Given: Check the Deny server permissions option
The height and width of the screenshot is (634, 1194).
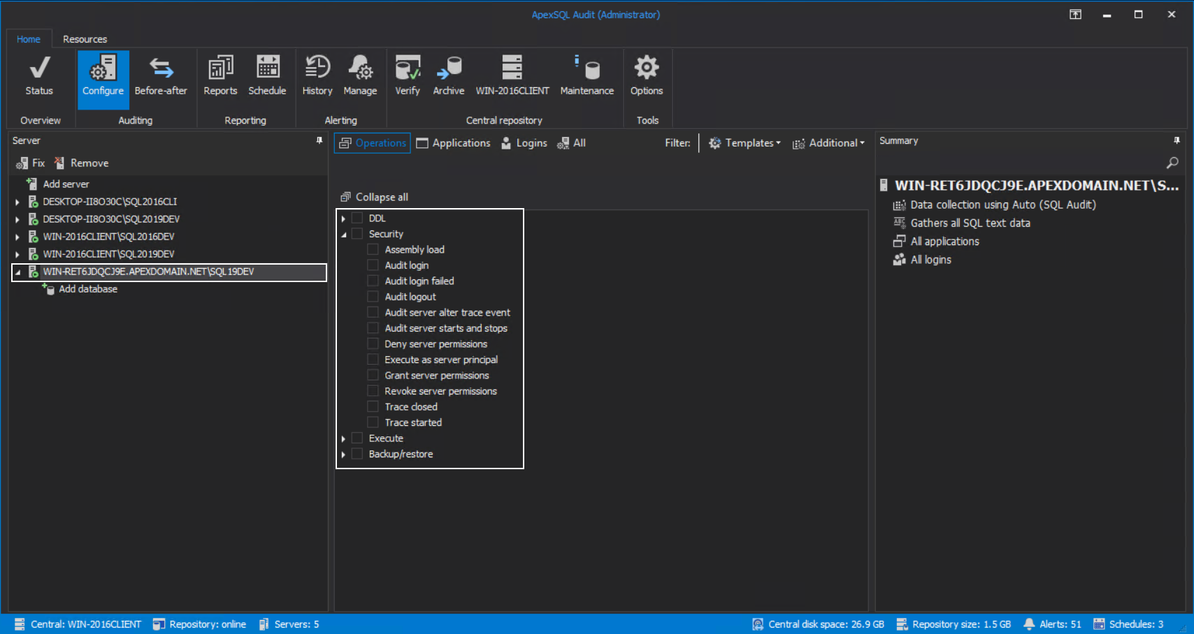Looking at the screenshot, I should coord(373,344).
